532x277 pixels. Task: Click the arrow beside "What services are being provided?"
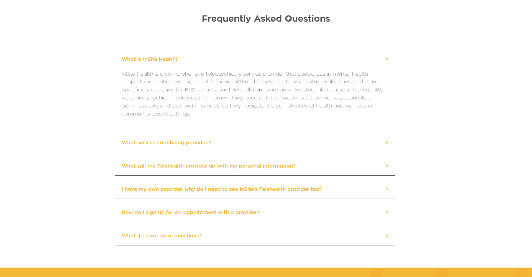click(x=387, y=142)
